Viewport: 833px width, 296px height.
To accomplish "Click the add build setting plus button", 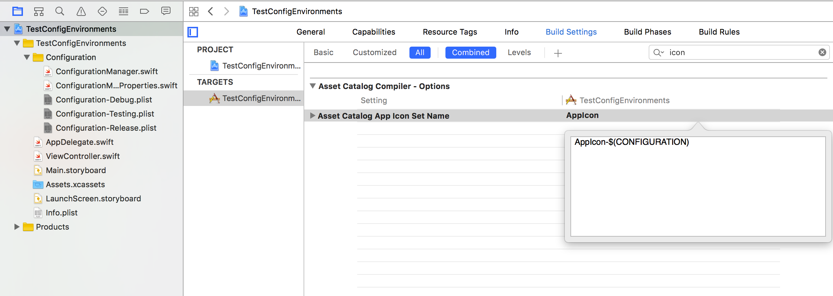I will point(558,53).
